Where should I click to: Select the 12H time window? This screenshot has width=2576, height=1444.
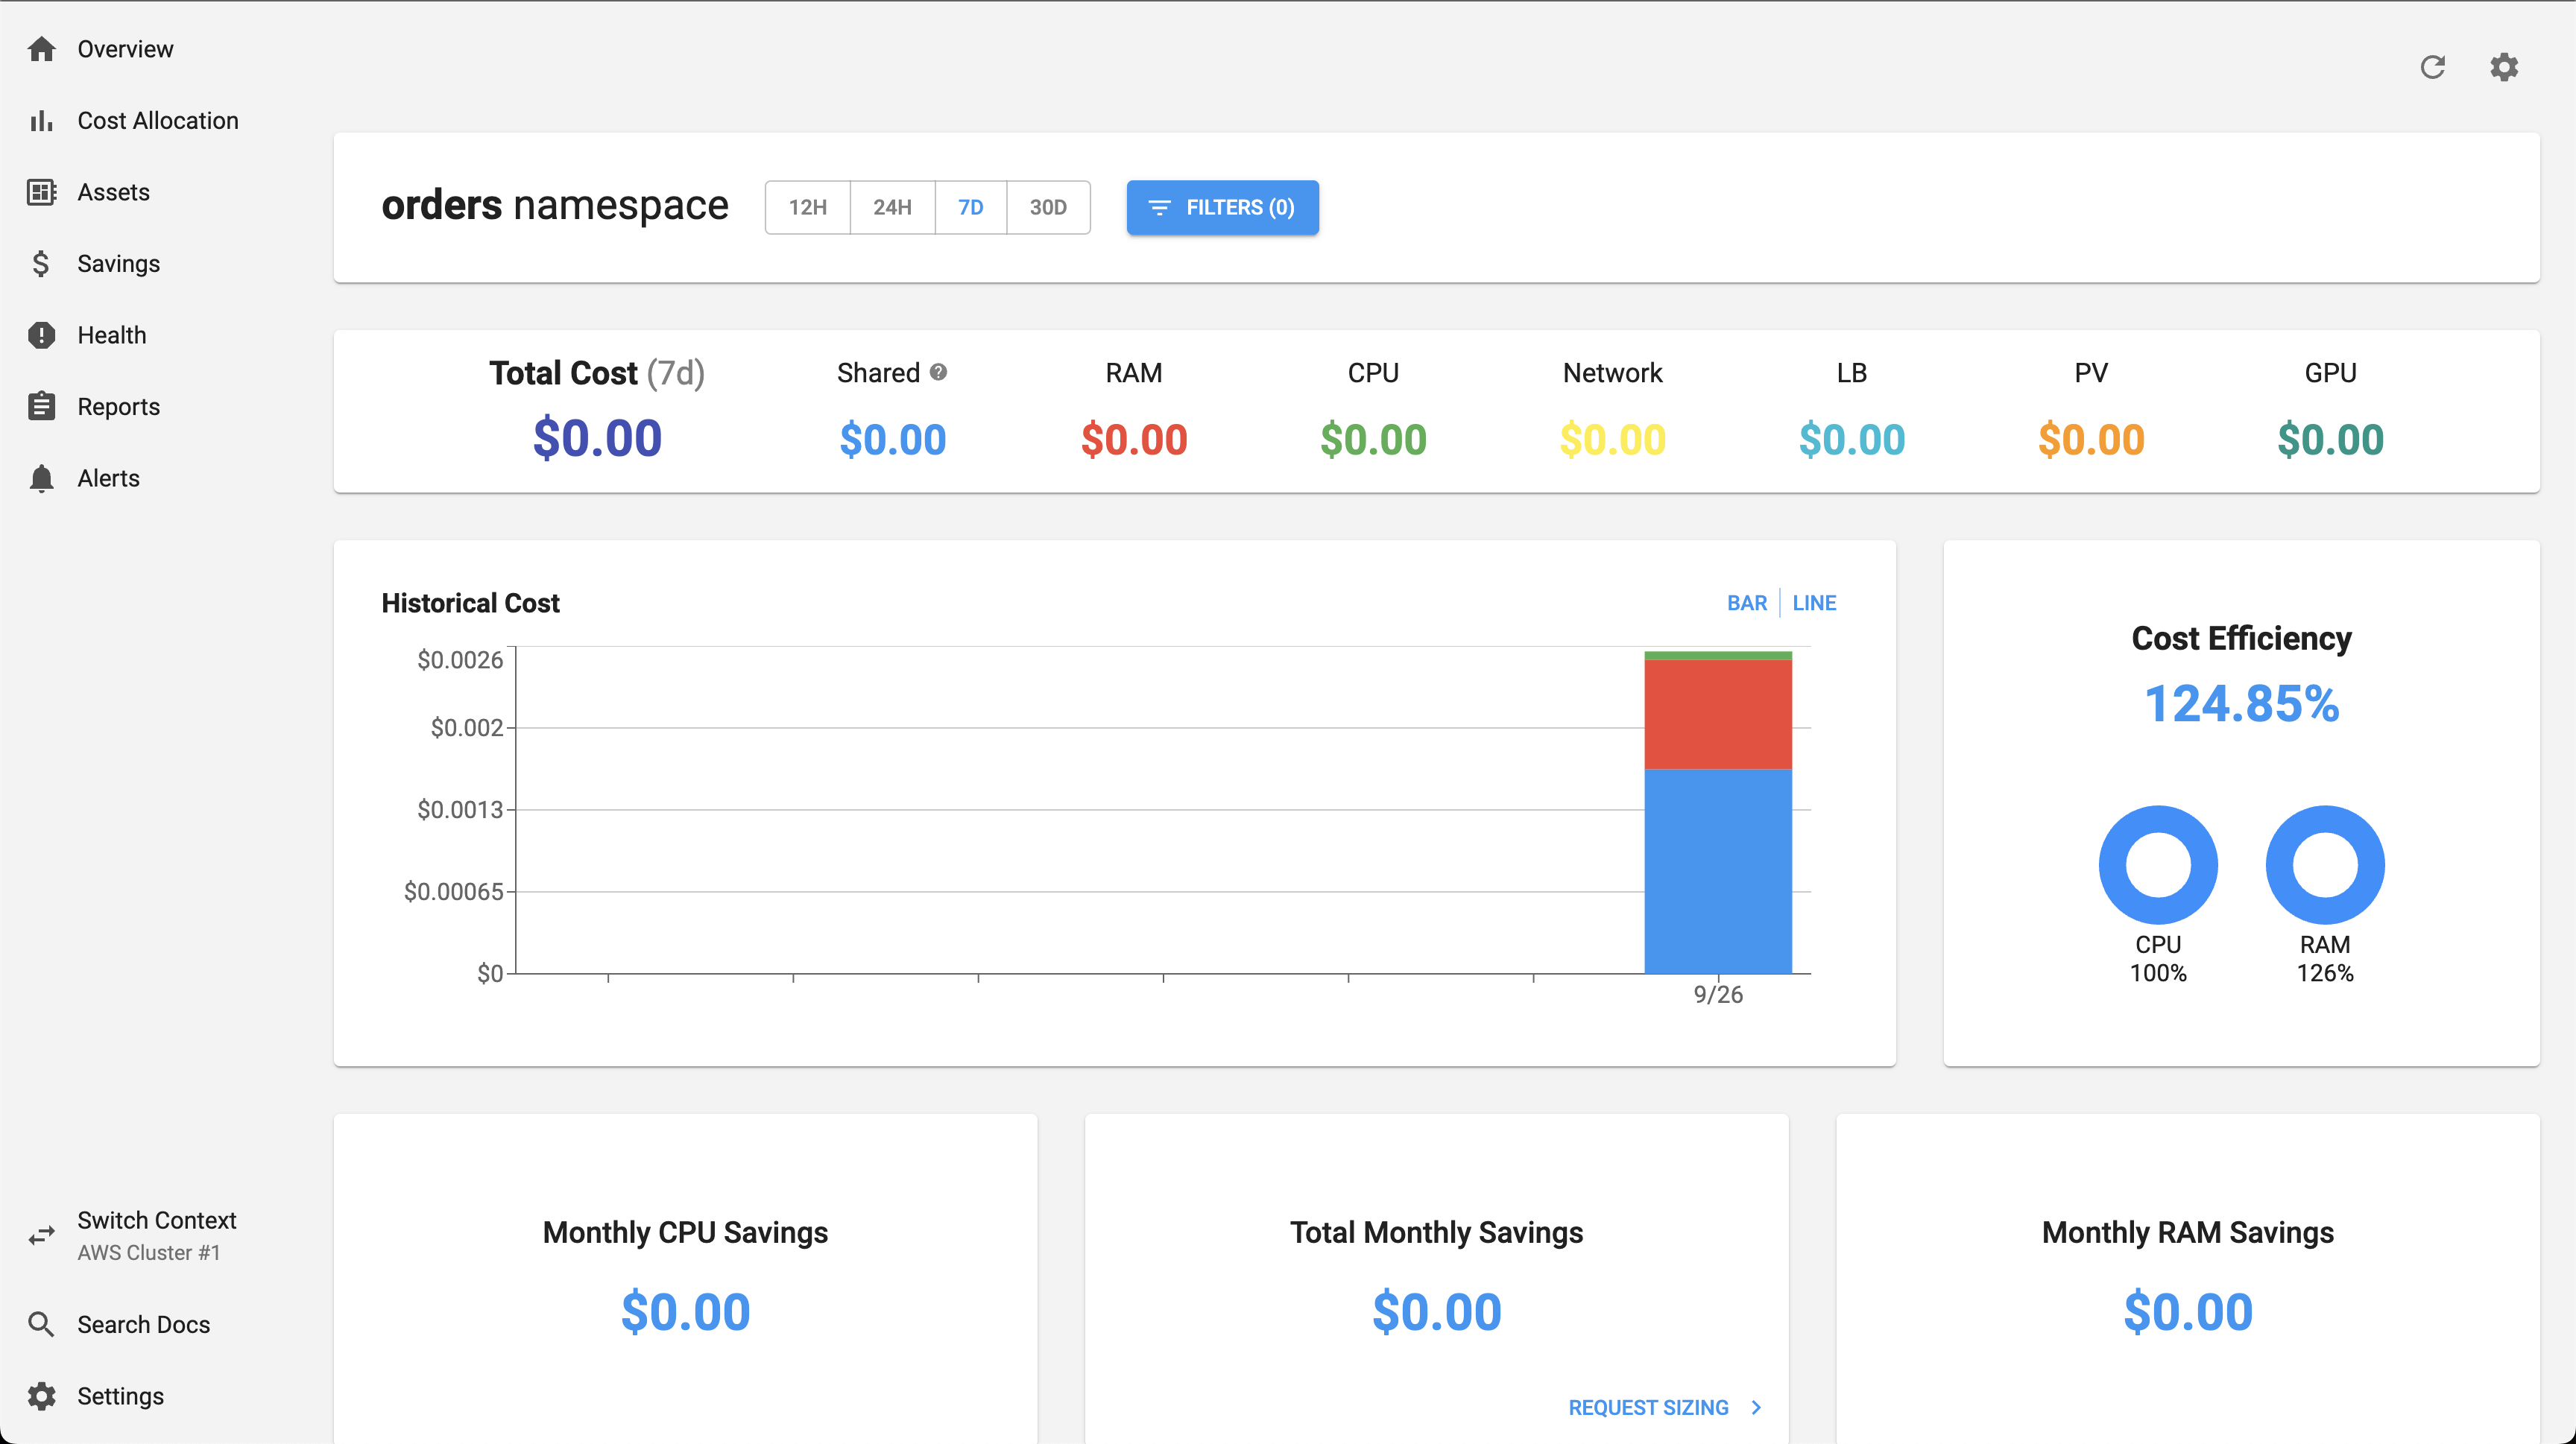pyautogui.click(x=807, y=207)
